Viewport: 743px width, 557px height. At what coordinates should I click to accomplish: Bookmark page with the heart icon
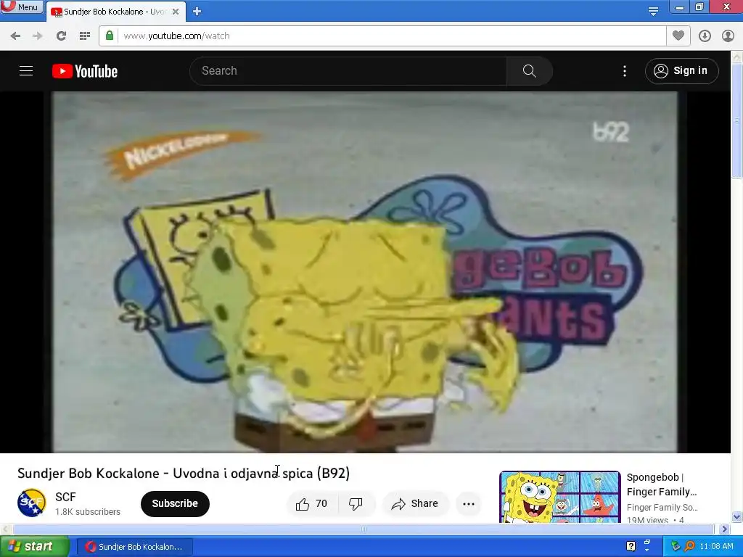coord(678,36)
